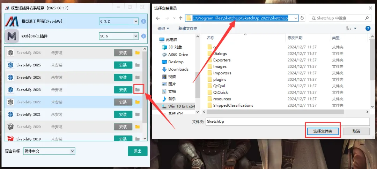Sort by the 名称 column header
Viewport: 377px width, 169px height.
tap(210, 38)
